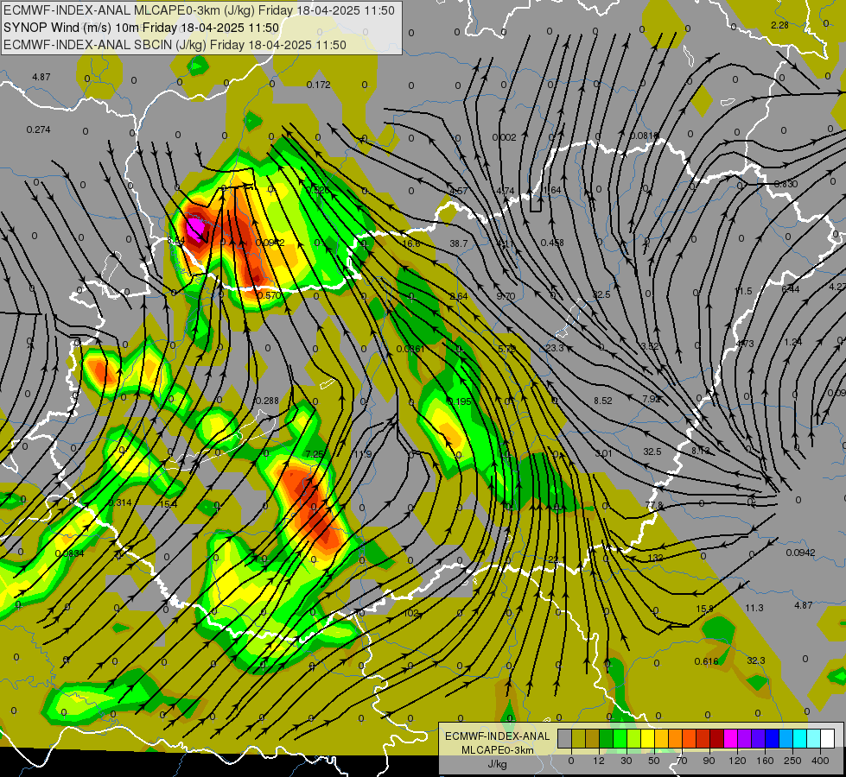
Task: Click the 11.3 value on the map
Action: (x=754, y=608)
